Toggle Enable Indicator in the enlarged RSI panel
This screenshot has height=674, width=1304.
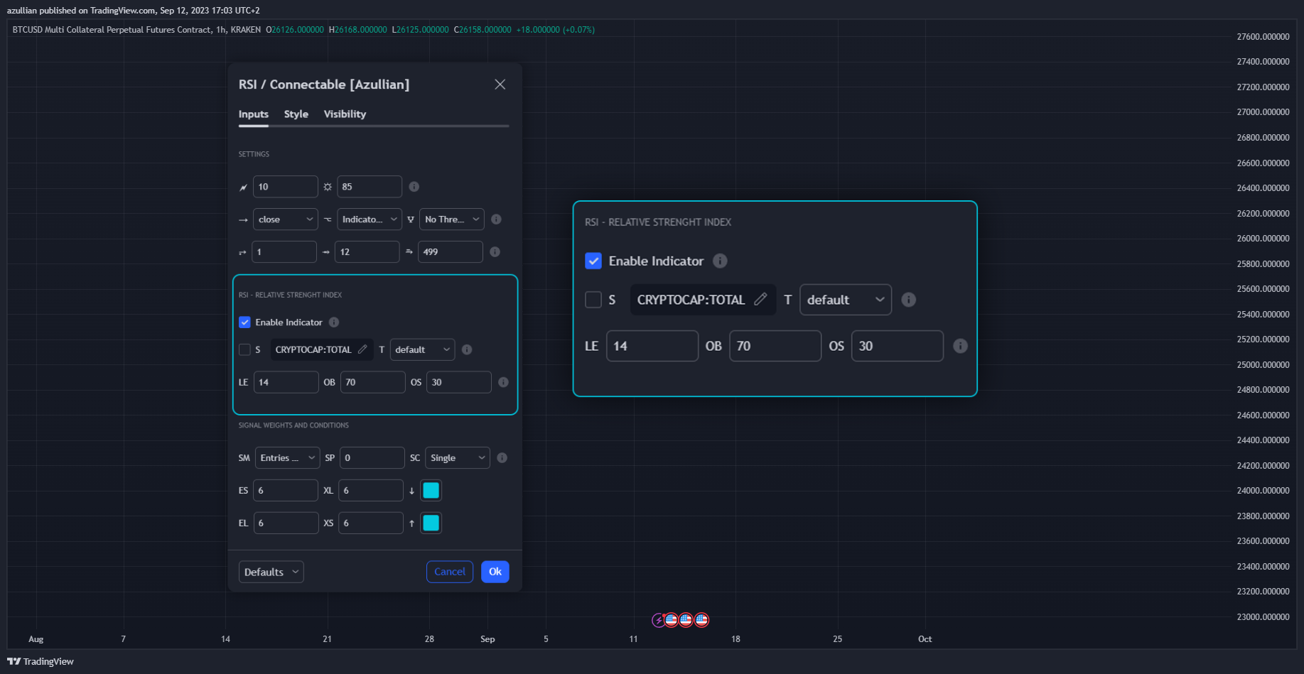(593, 261)
